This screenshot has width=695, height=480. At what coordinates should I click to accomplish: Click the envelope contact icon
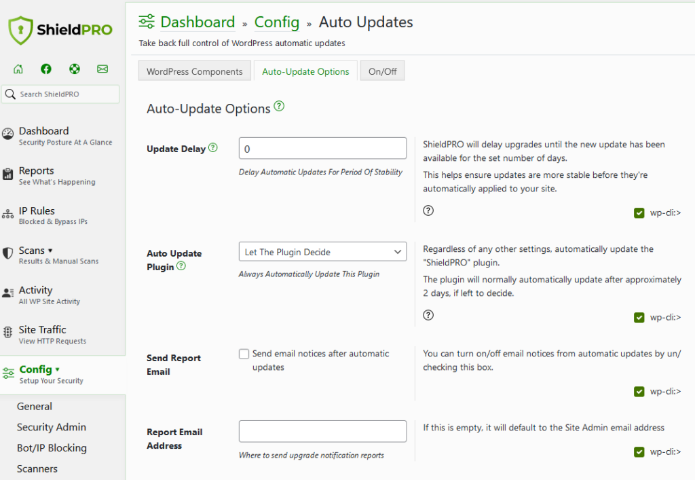coord(102,69)
